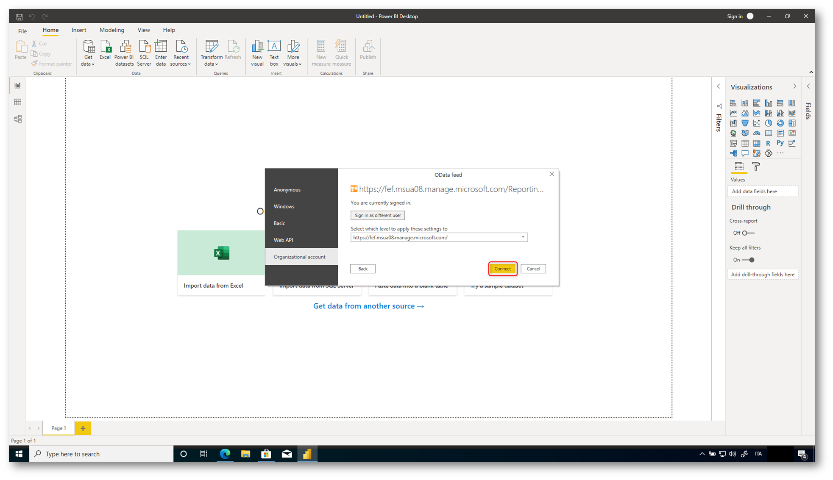Viewport: 833px width, 480px height.
Task: Click the save icon in title bar
Action: pos(19,17)
